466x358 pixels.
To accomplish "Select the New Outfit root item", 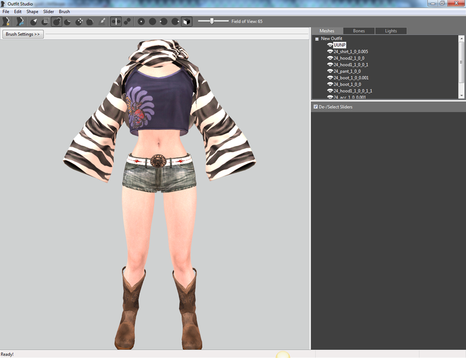I will click(x=331, y=39).
